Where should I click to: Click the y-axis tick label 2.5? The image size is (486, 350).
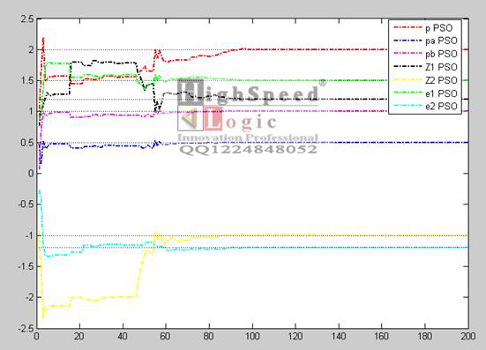pyautogui.click(x=27, y=19)
